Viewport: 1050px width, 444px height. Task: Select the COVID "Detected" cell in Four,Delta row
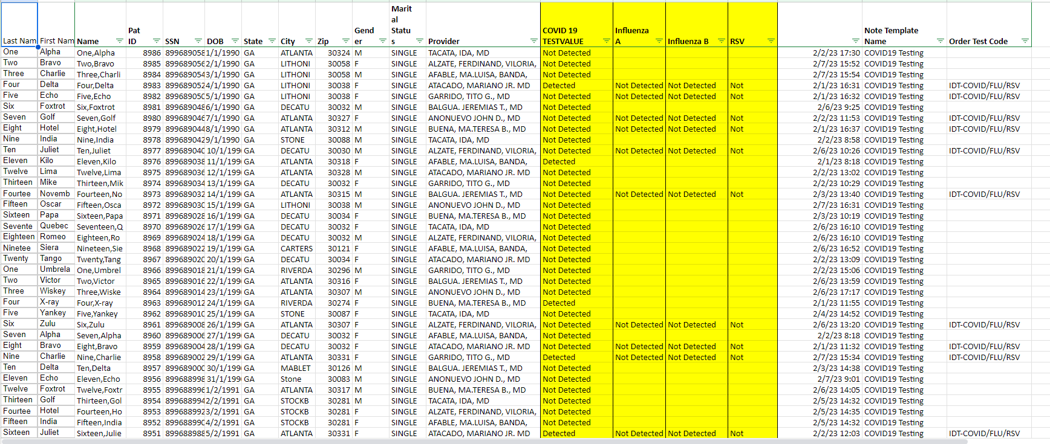click(x=576, y=85)
